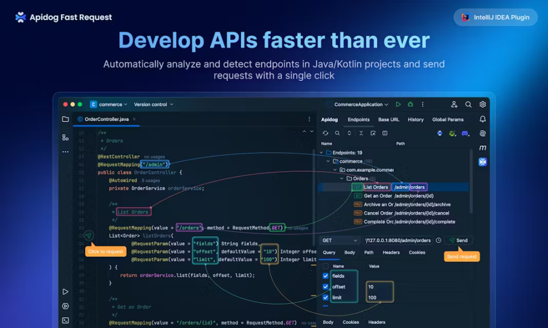The width and height of the screenshot is (548, 328).
Task: Select the Query request tab
Action: (329, 253)
